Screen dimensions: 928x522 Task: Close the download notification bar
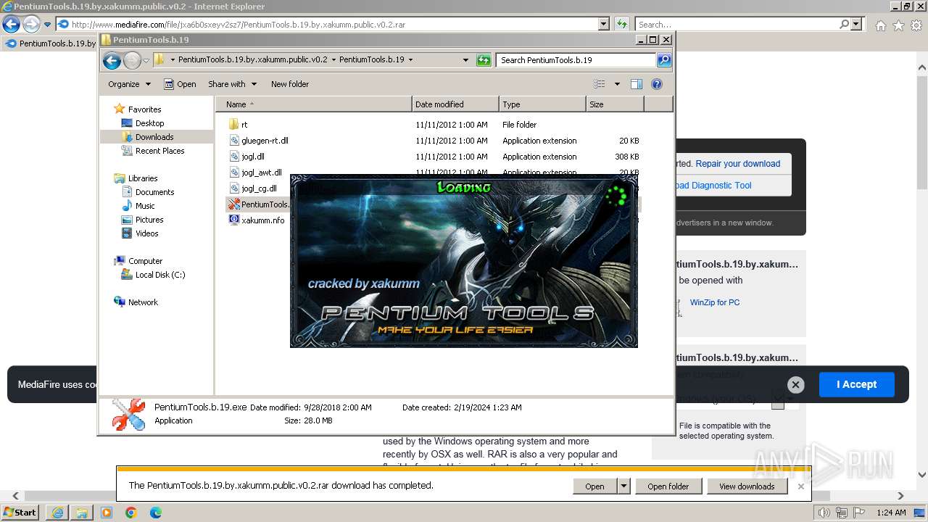coord(801,486)
